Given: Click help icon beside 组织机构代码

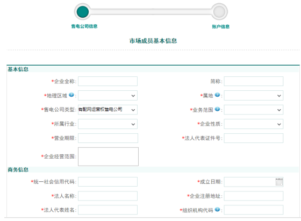Looking at the screenshot, I should click(217, 209).
